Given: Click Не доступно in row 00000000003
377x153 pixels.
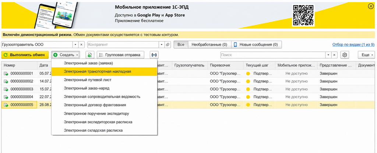Looking at the screenshot, I should [296, 89].
